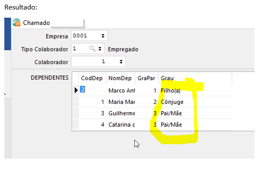Click the NomDep column header

[x=120, y=78]
